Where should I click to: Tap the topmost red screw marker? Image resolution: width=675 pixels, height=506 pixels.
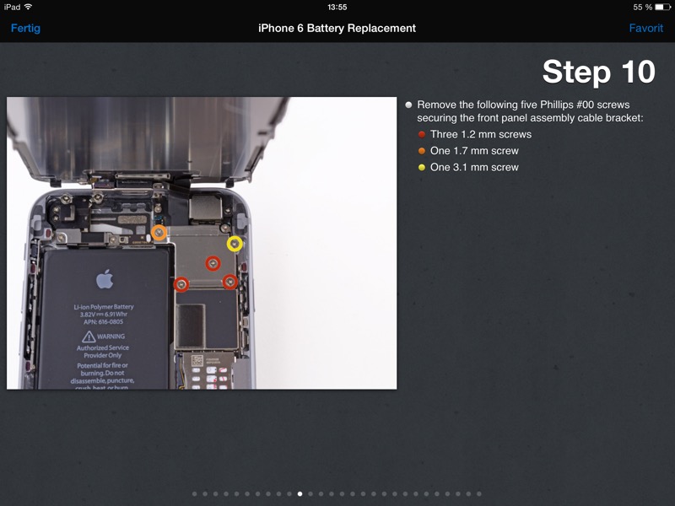[x=213, y=263]
